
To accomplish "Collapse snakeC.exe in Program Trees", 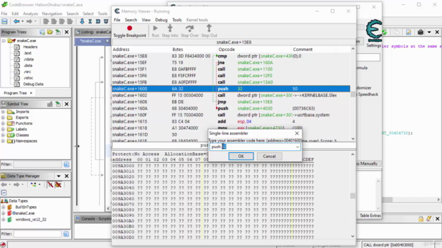I will coord(3,41).
